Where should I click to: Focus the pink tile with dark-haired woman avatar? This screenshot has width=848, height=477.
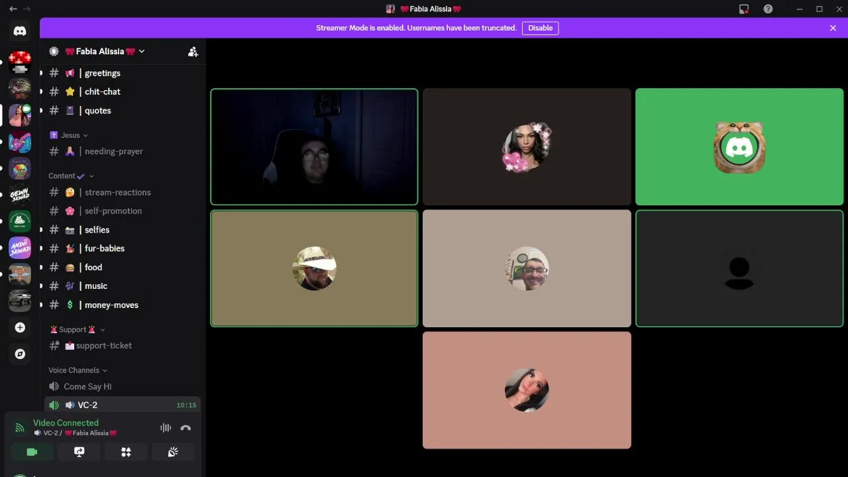(527, 390)
